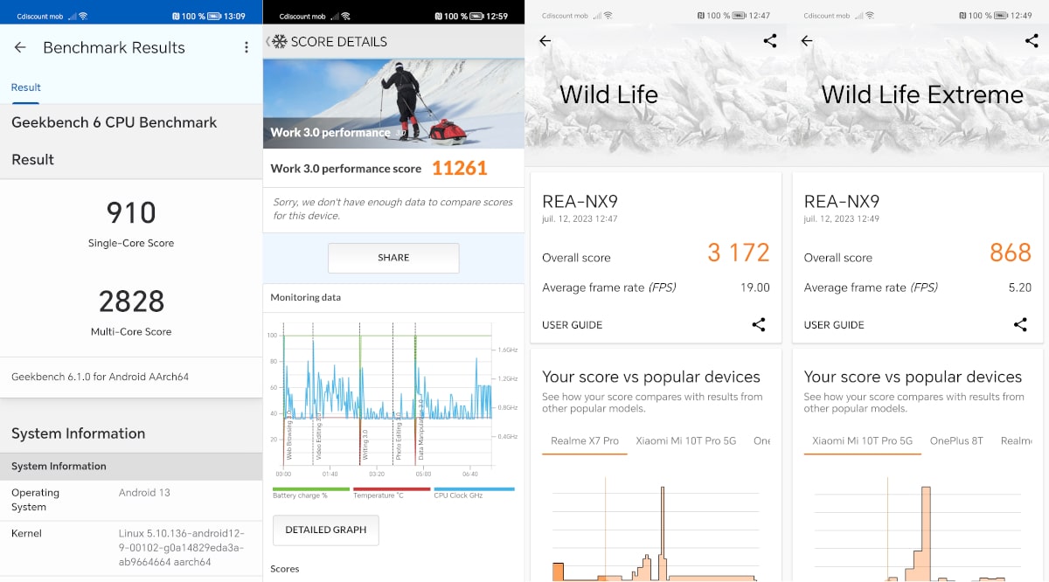Tap the Operating System row label

pyautogui.click(x=36, y=500)
